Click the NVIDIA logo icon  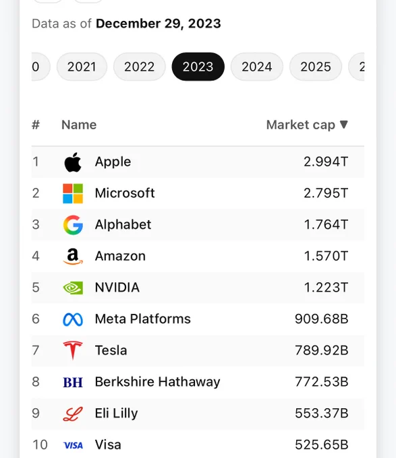[x=73, y=288]
